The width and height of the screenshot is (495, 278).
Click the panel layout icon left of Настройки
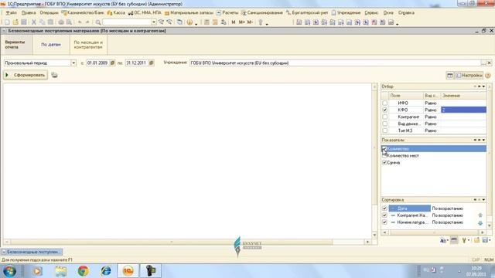point(450,76)
